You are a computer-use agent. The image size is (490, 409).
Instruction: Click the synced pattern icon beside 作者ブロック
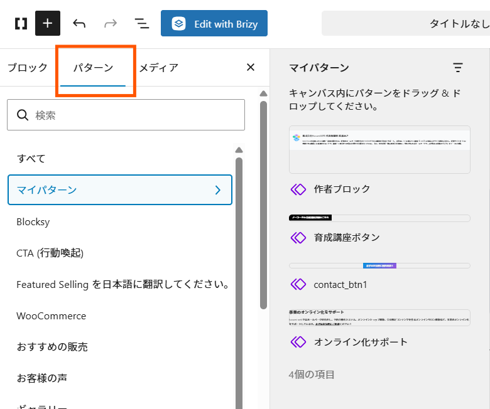pyautogui.click(x=298, y=189)
